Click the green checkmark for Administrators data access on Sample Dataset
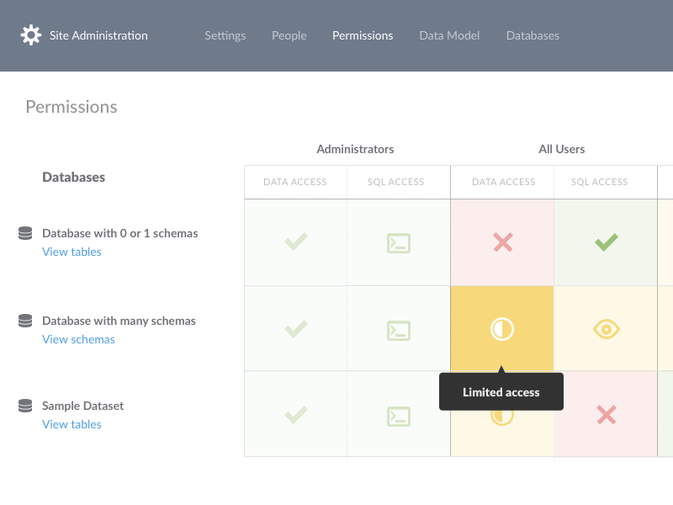673x505 pixels. [x=295, y=415]
